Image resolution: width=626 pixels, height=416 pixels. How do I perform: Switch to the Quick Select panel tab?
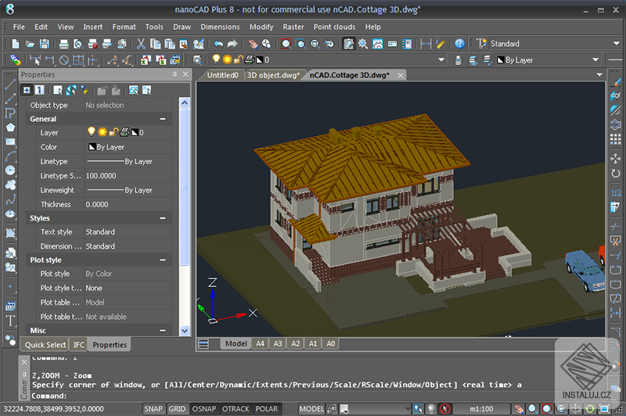click(45, 345)
